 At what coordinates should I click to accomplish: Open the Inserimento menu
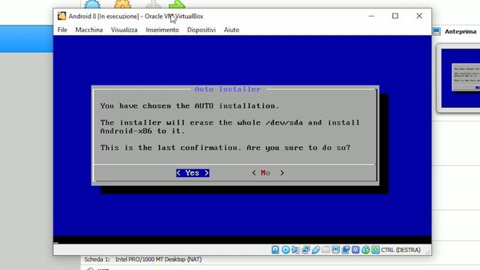pyautogui.click(x=162, y=30)
